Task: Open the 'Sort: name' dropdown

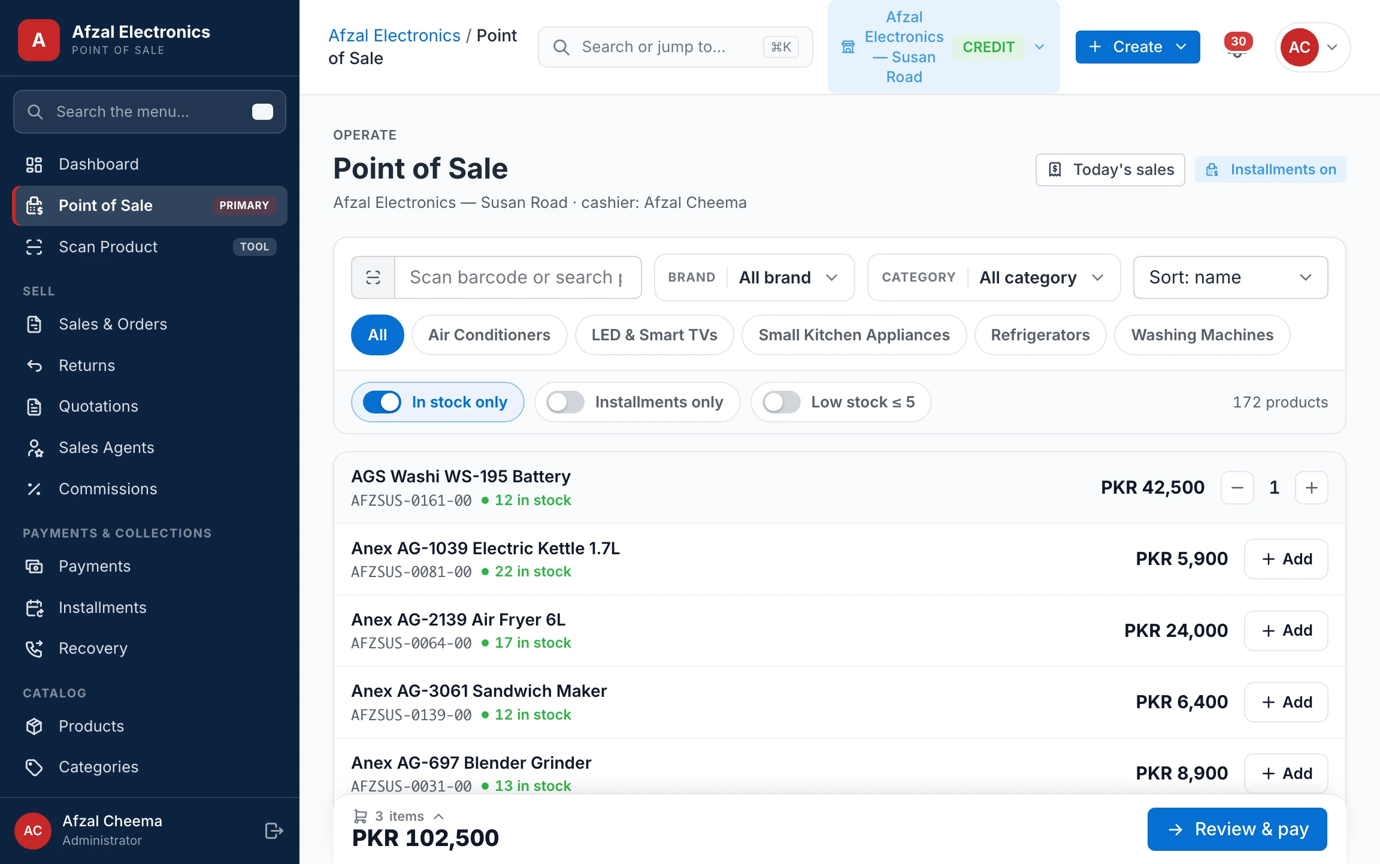Action: tap(1230, 277)
